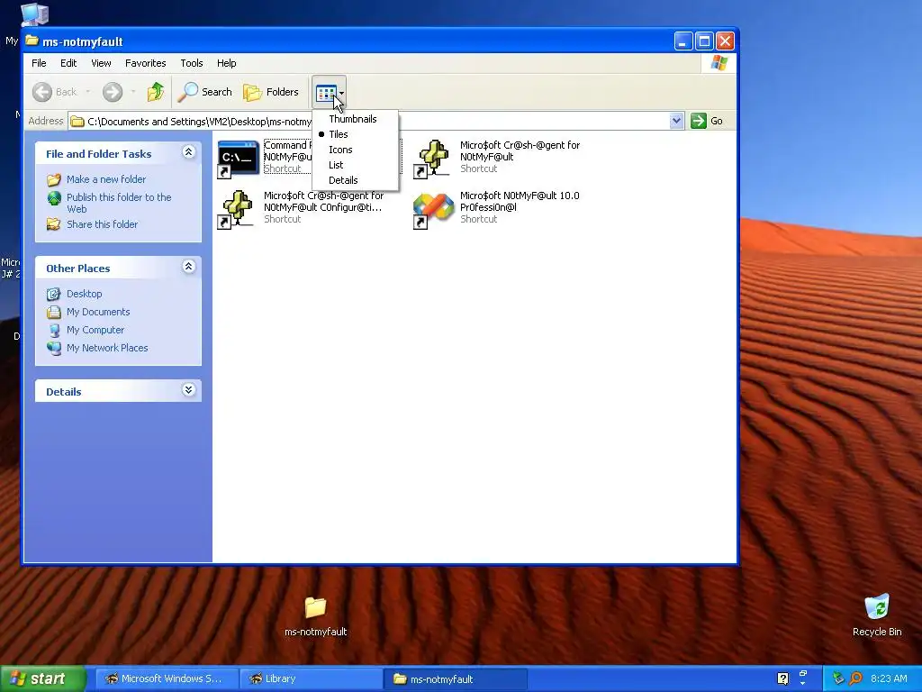This screenshot has height=692, width=922.
Task: Click the Micro$oft N0tMyF@ult 10.0 Pr0fessi0n@l name
Action: [520, 201]
